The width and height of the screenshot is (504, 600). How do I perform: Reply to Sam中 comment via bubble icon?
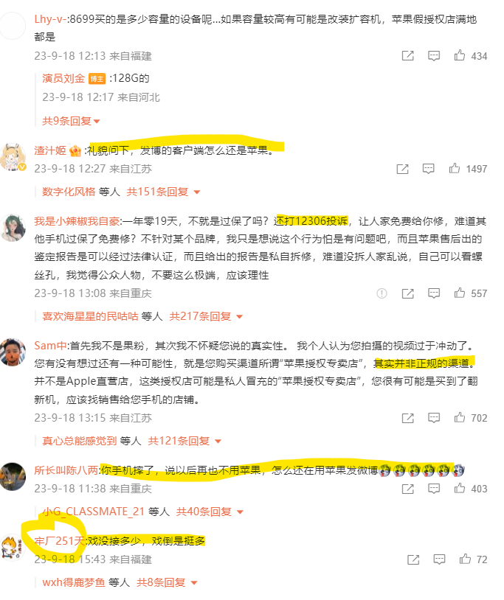pyautogui.click(x=434, y=417)
